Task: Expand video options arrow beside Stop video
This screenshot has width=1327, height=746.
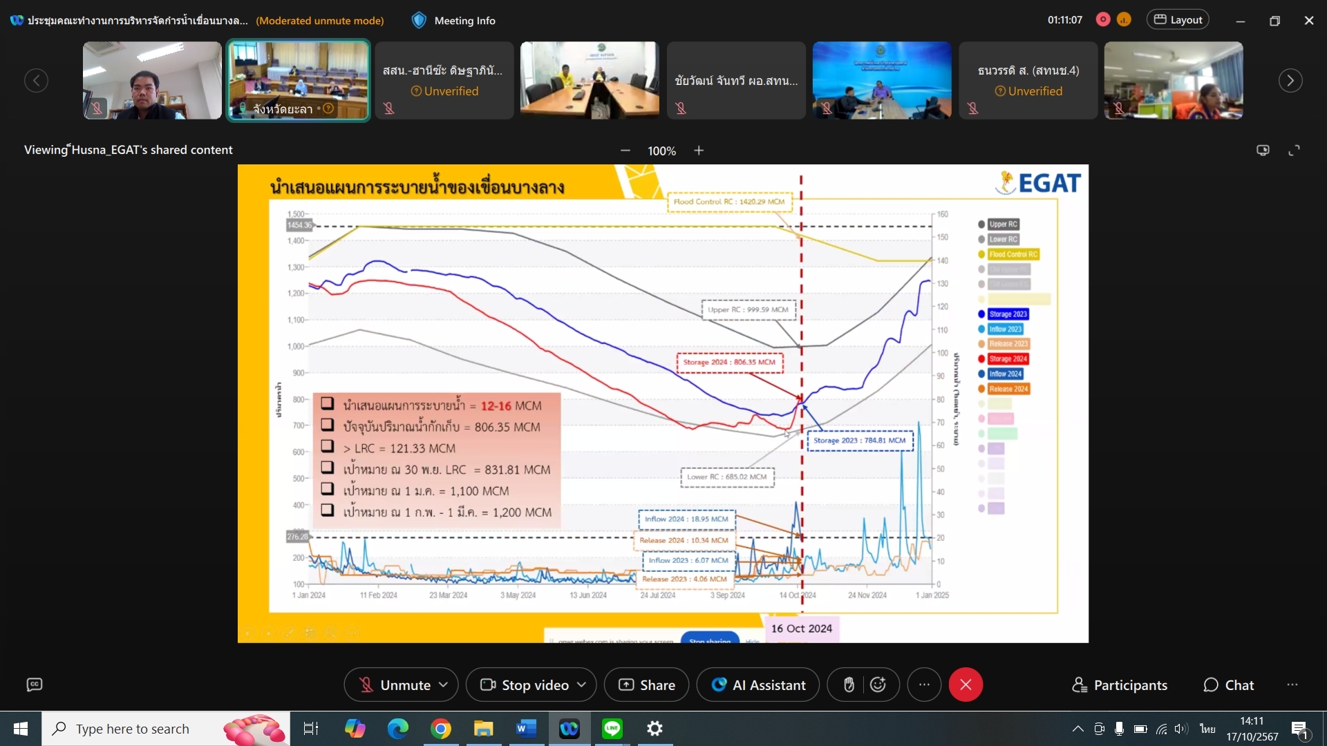Action: (x=582, y=685)
